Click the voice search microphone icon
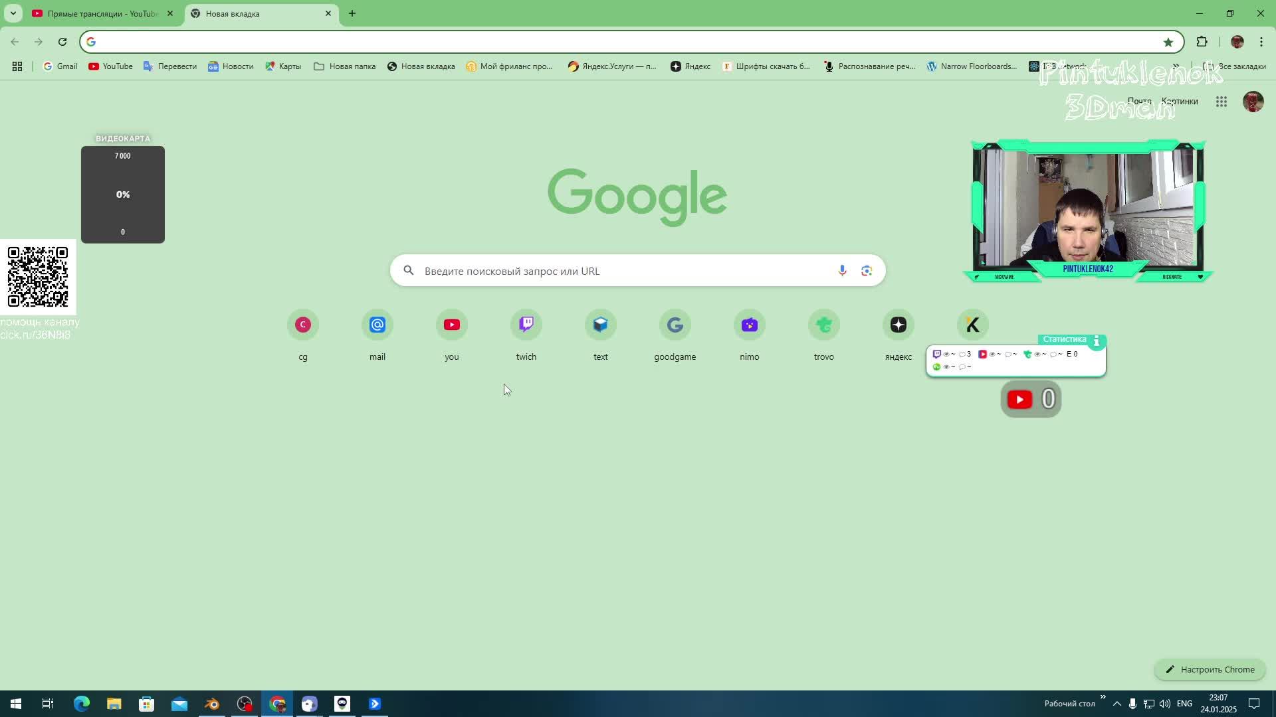The height and width of the screenshot is (717, 1276). point(842,270)
